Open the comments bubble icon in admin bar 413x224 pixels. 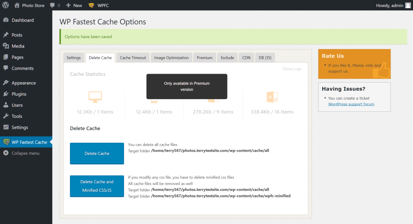point(52,5)
